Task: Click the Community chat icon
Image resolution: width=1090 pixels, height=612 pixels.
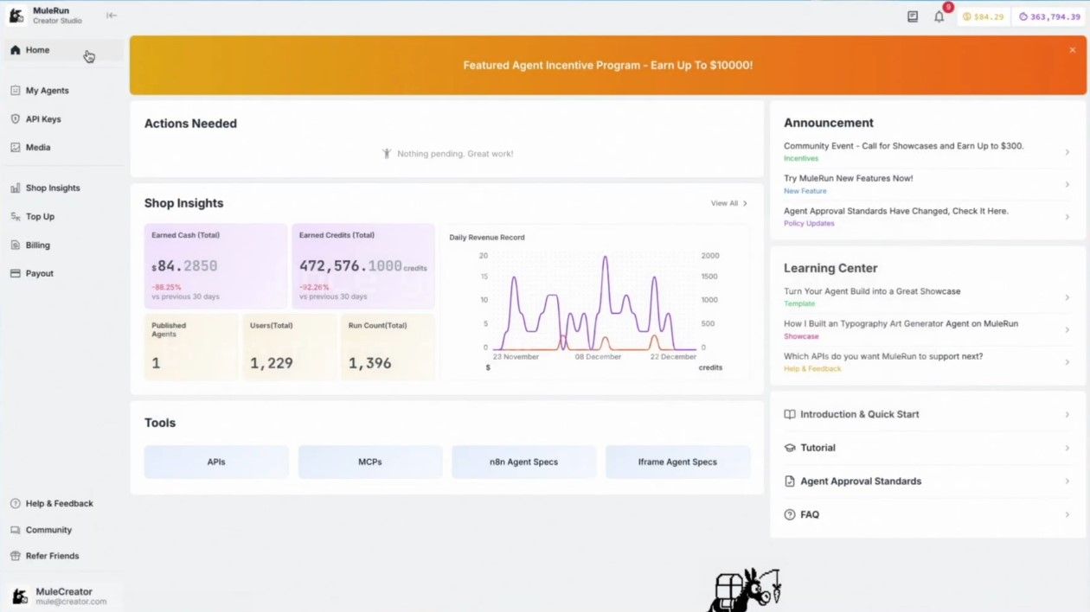Action: [15, 530]
